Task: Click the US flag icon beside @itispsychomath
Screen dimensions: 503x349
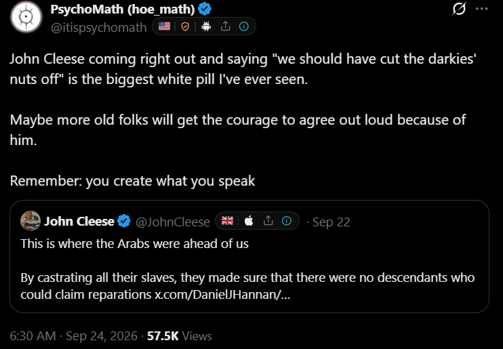Action: [x=164, y=26]
